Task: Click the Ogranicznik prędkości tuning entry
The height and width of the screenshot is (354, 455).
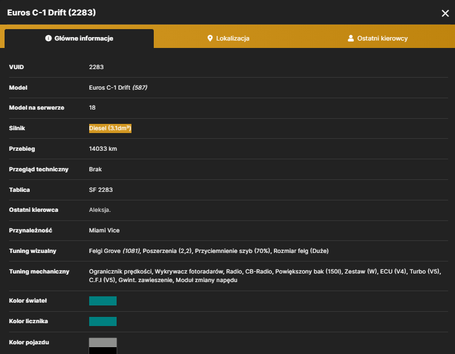Action: [120, 272]
